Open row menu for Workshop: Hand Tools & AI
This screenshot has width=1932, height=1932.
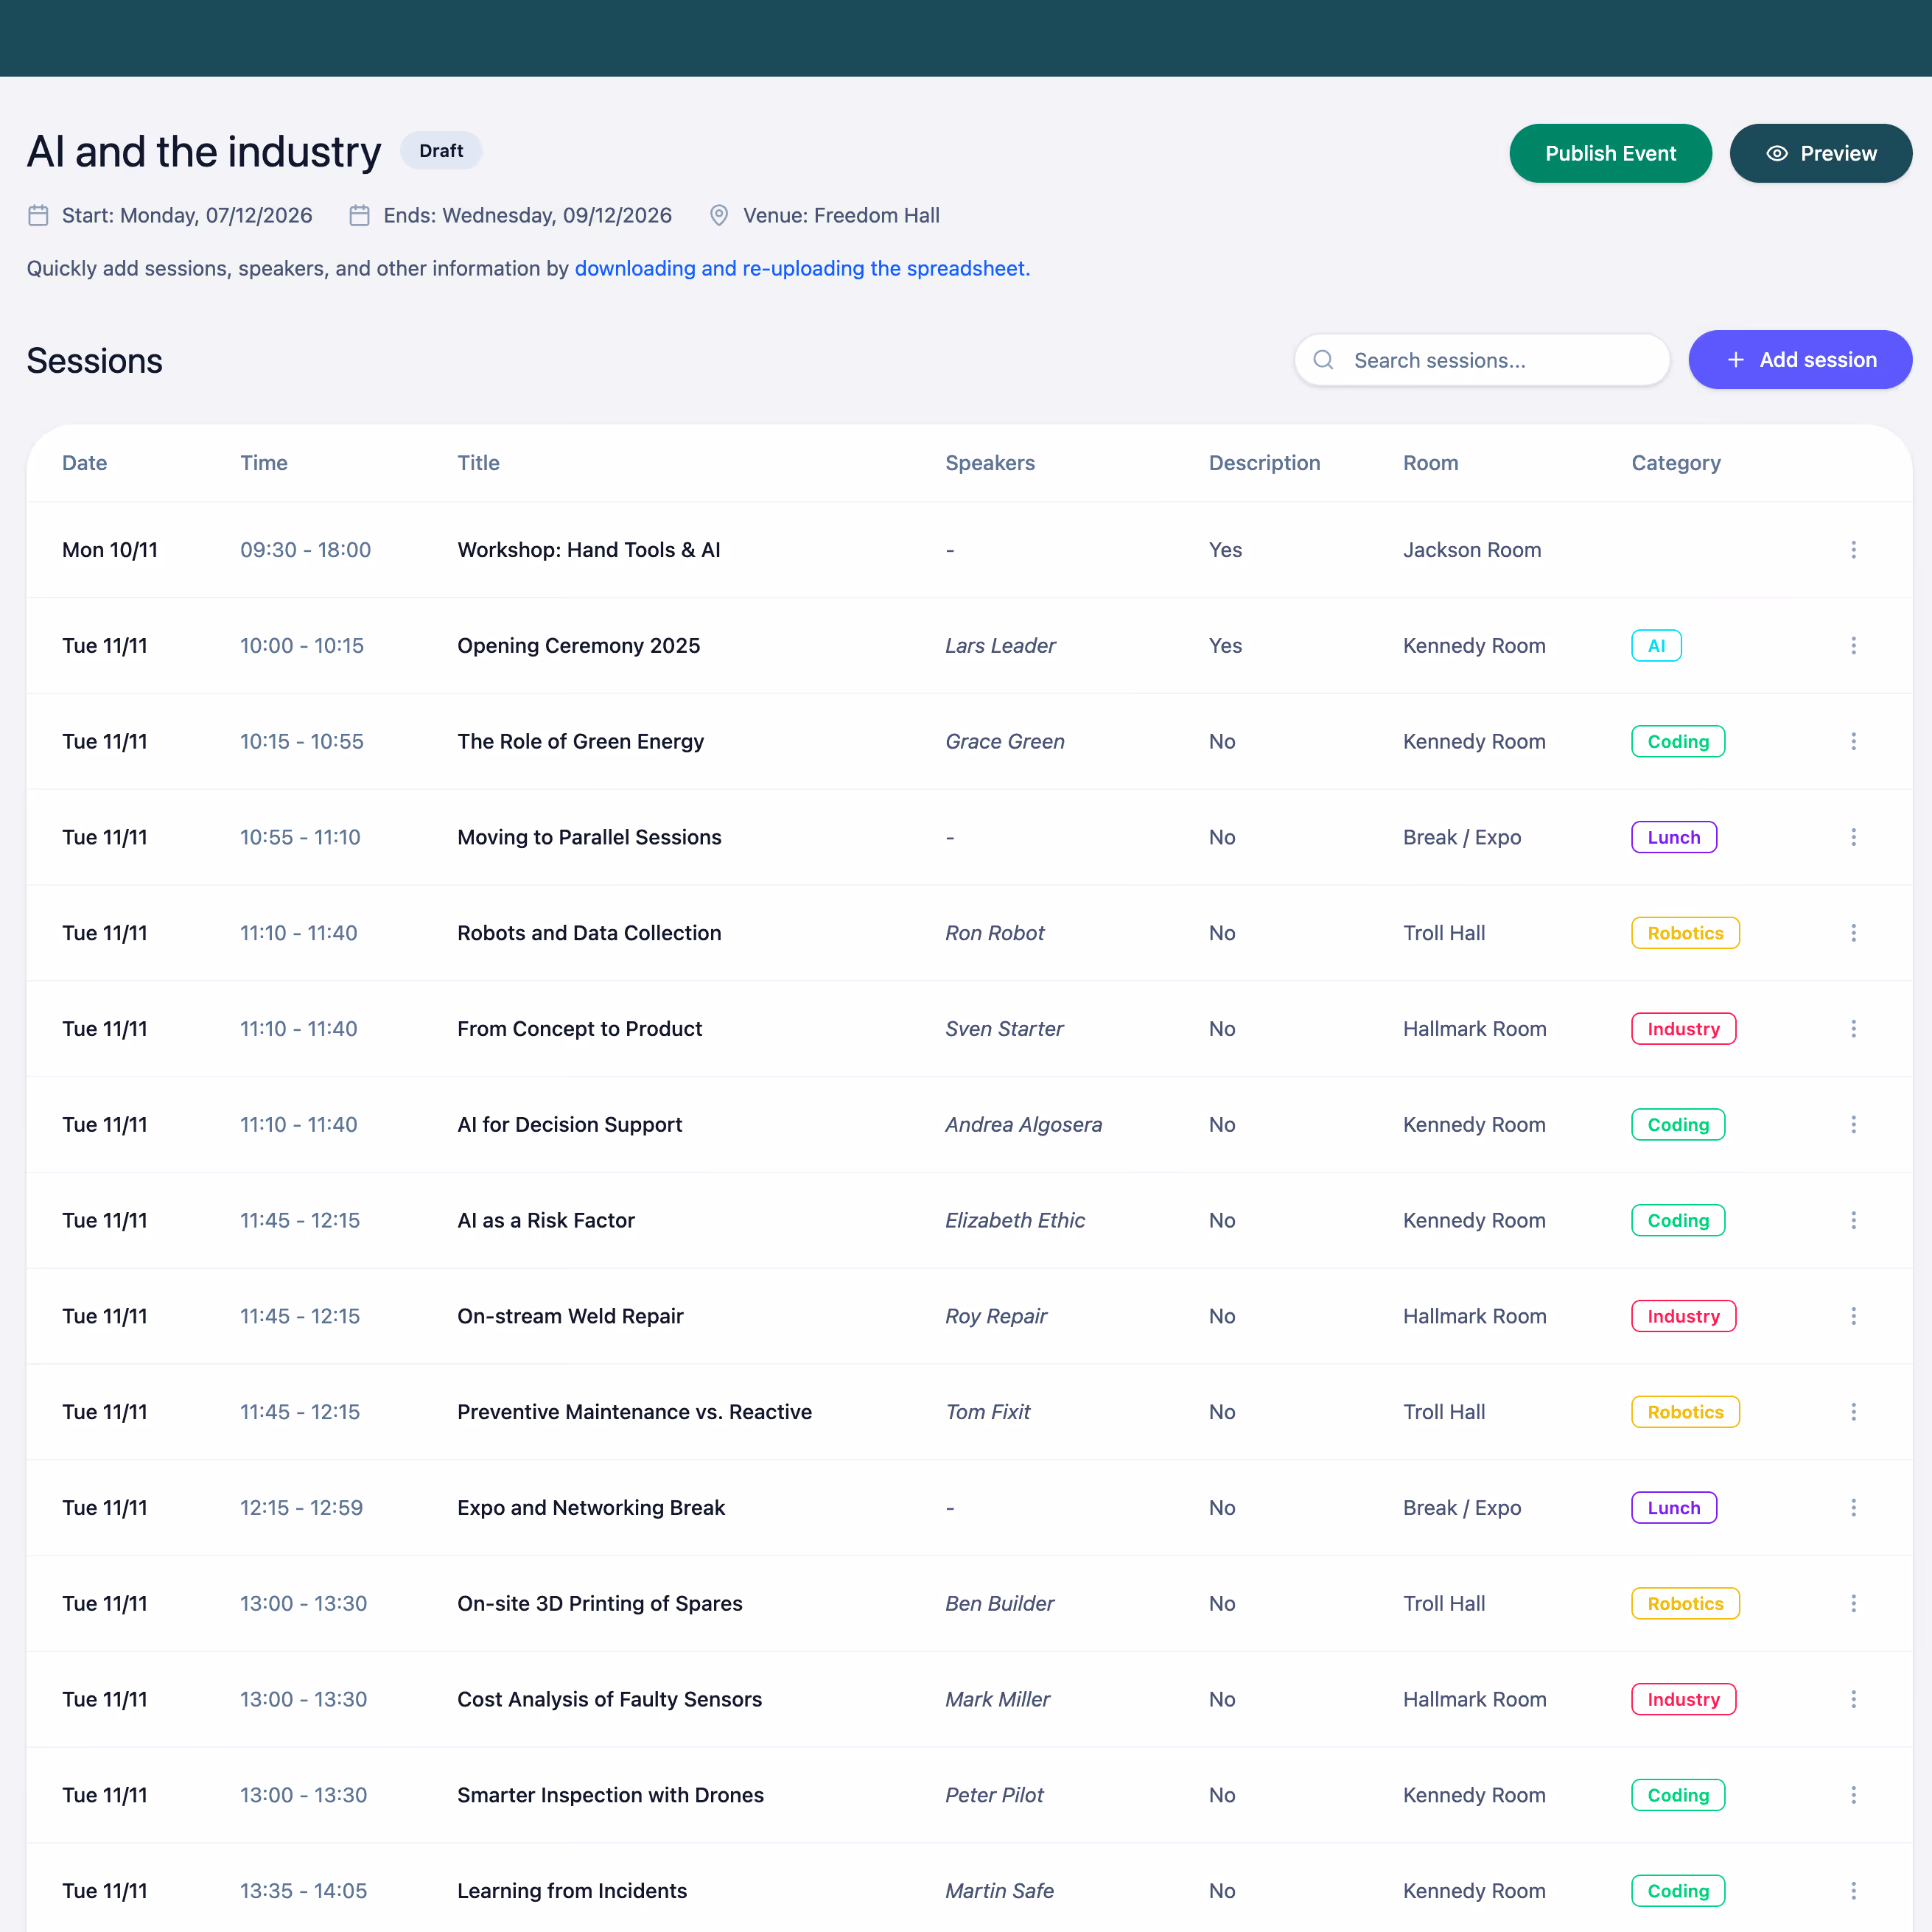pyautogui.click(x=1853, y=550)
